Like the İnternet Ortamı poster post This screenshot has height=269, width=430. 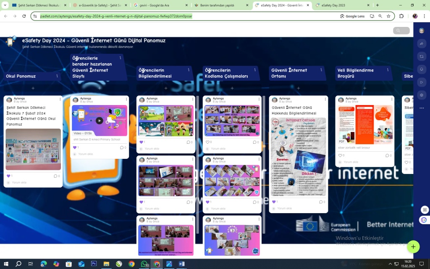274,202
